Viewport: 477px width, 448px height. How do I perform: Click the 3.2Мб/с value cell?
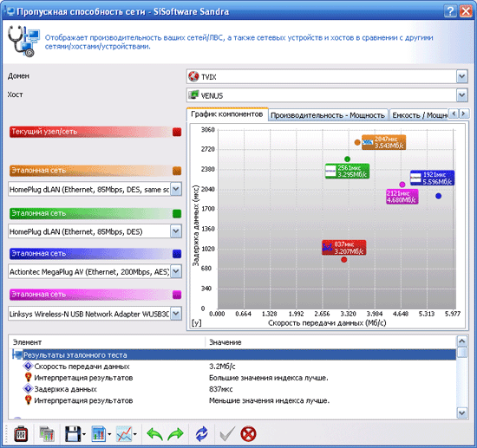pos(222,367)
